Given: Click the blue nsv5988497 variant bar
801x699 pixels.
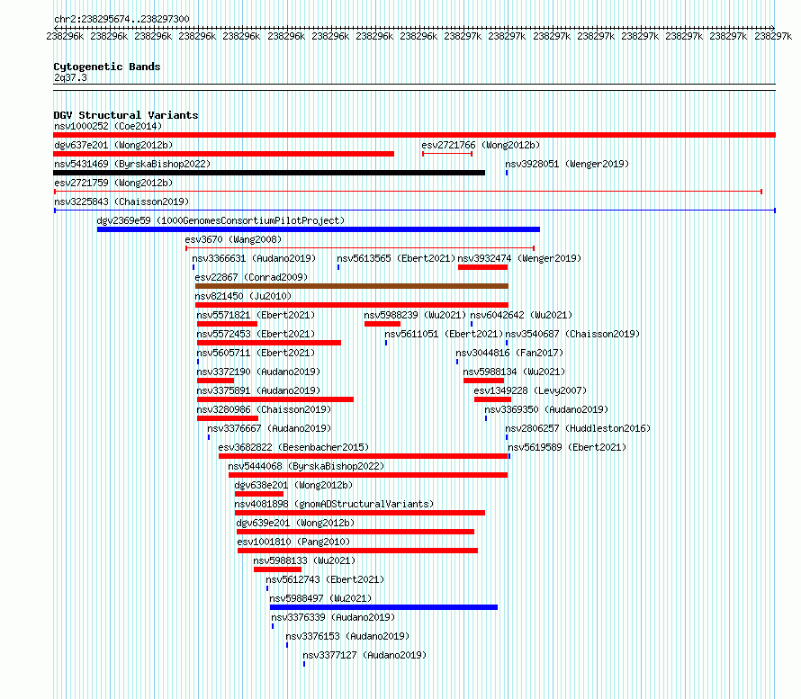Looking at the screenshot, I should tap(383, 607).
